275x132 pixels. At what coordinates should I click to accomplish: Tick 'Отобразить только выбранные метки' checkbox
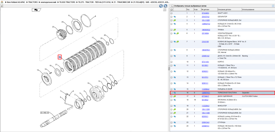coord(172,6)
